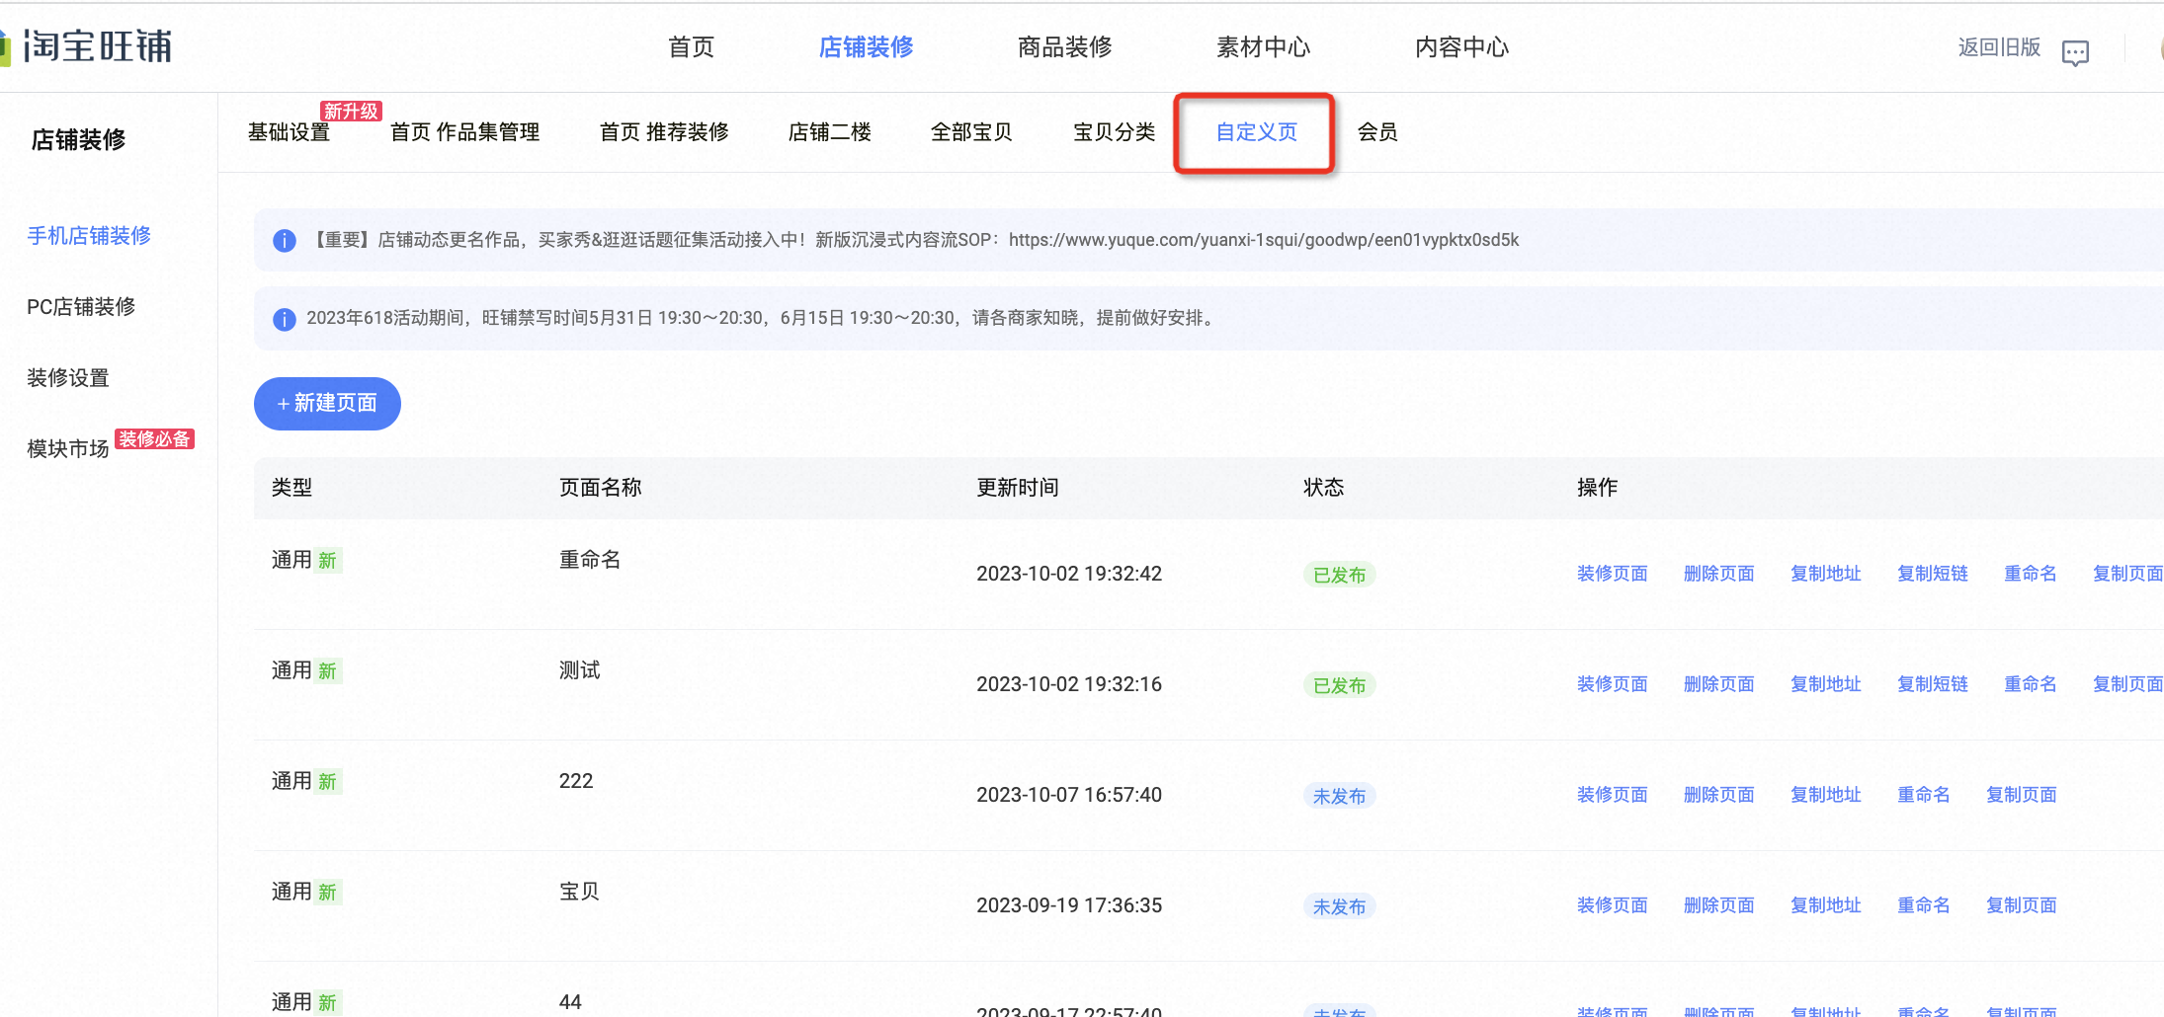Viewport: 2164px width, 1017px height.
Task: Click 复制短链 for the 重命名 page
Action: coord(1932,574)
